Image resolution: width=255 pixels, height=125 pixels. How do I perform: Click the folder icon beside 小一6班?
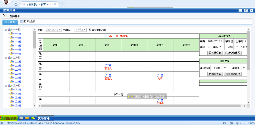[x=11, y=53]
